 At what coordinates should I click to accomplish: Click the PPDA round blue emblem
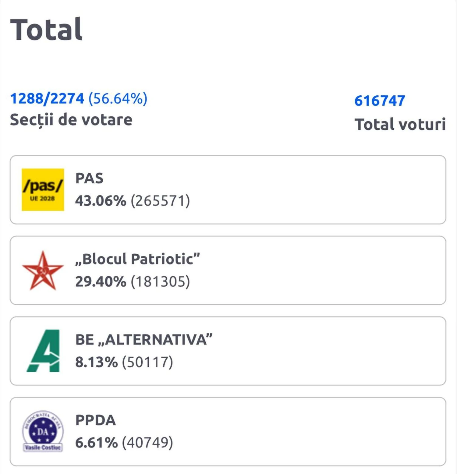tap(43, 431)
